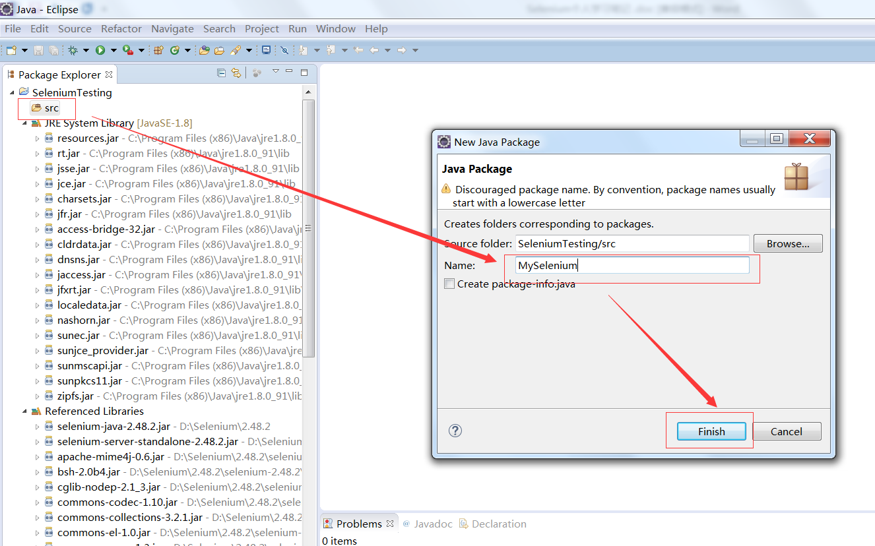Click the New wizard toolbar icon
This screenshot has height=546, width=875.
click(x=11, y=50)
